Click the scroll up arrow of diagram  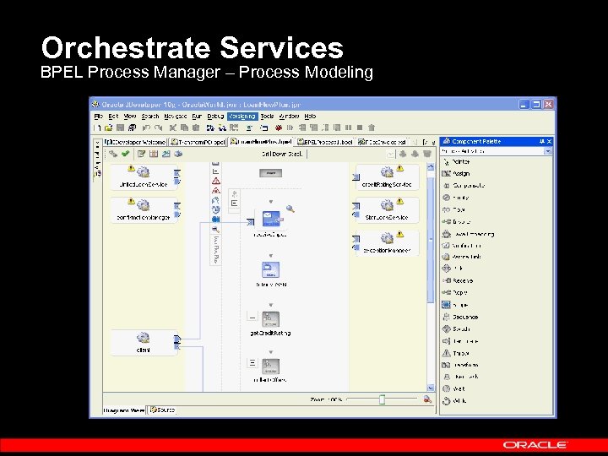pyautogui.click(x=431, y=166)
